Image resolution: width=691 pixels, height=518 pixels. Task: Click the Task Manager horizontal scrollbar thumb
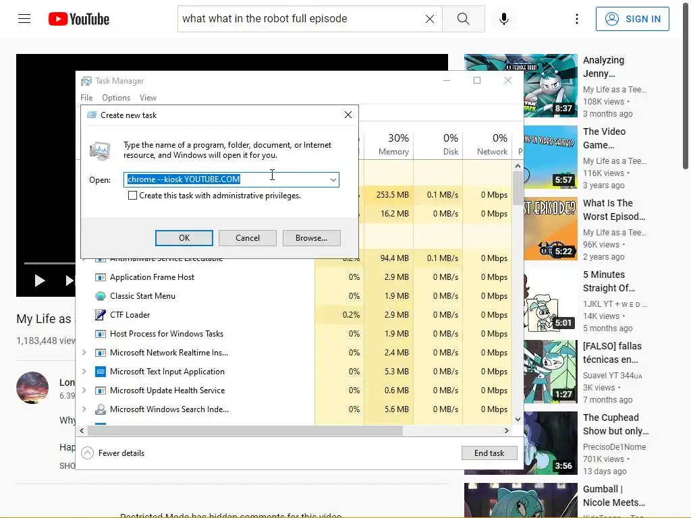[245, 430]
